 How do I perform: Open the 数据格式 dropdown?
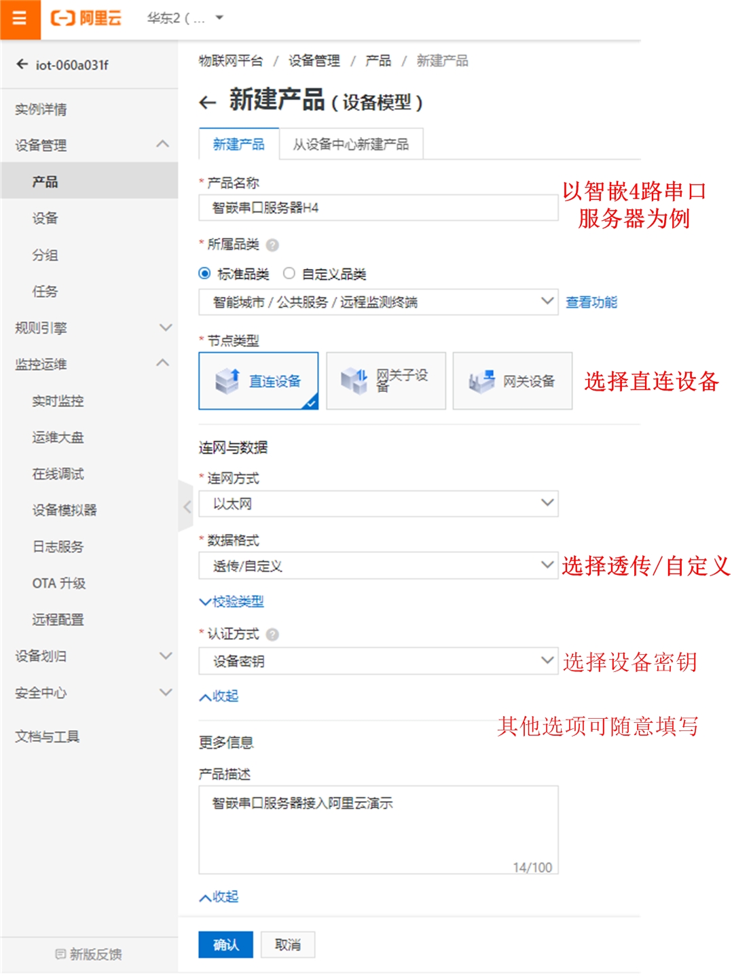378,565
